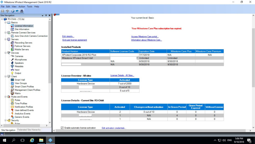This screenshot has width=255, height=144.
Task: Collapse the Devices tree node
Action: pyautogui.click(x=6, y=53)
